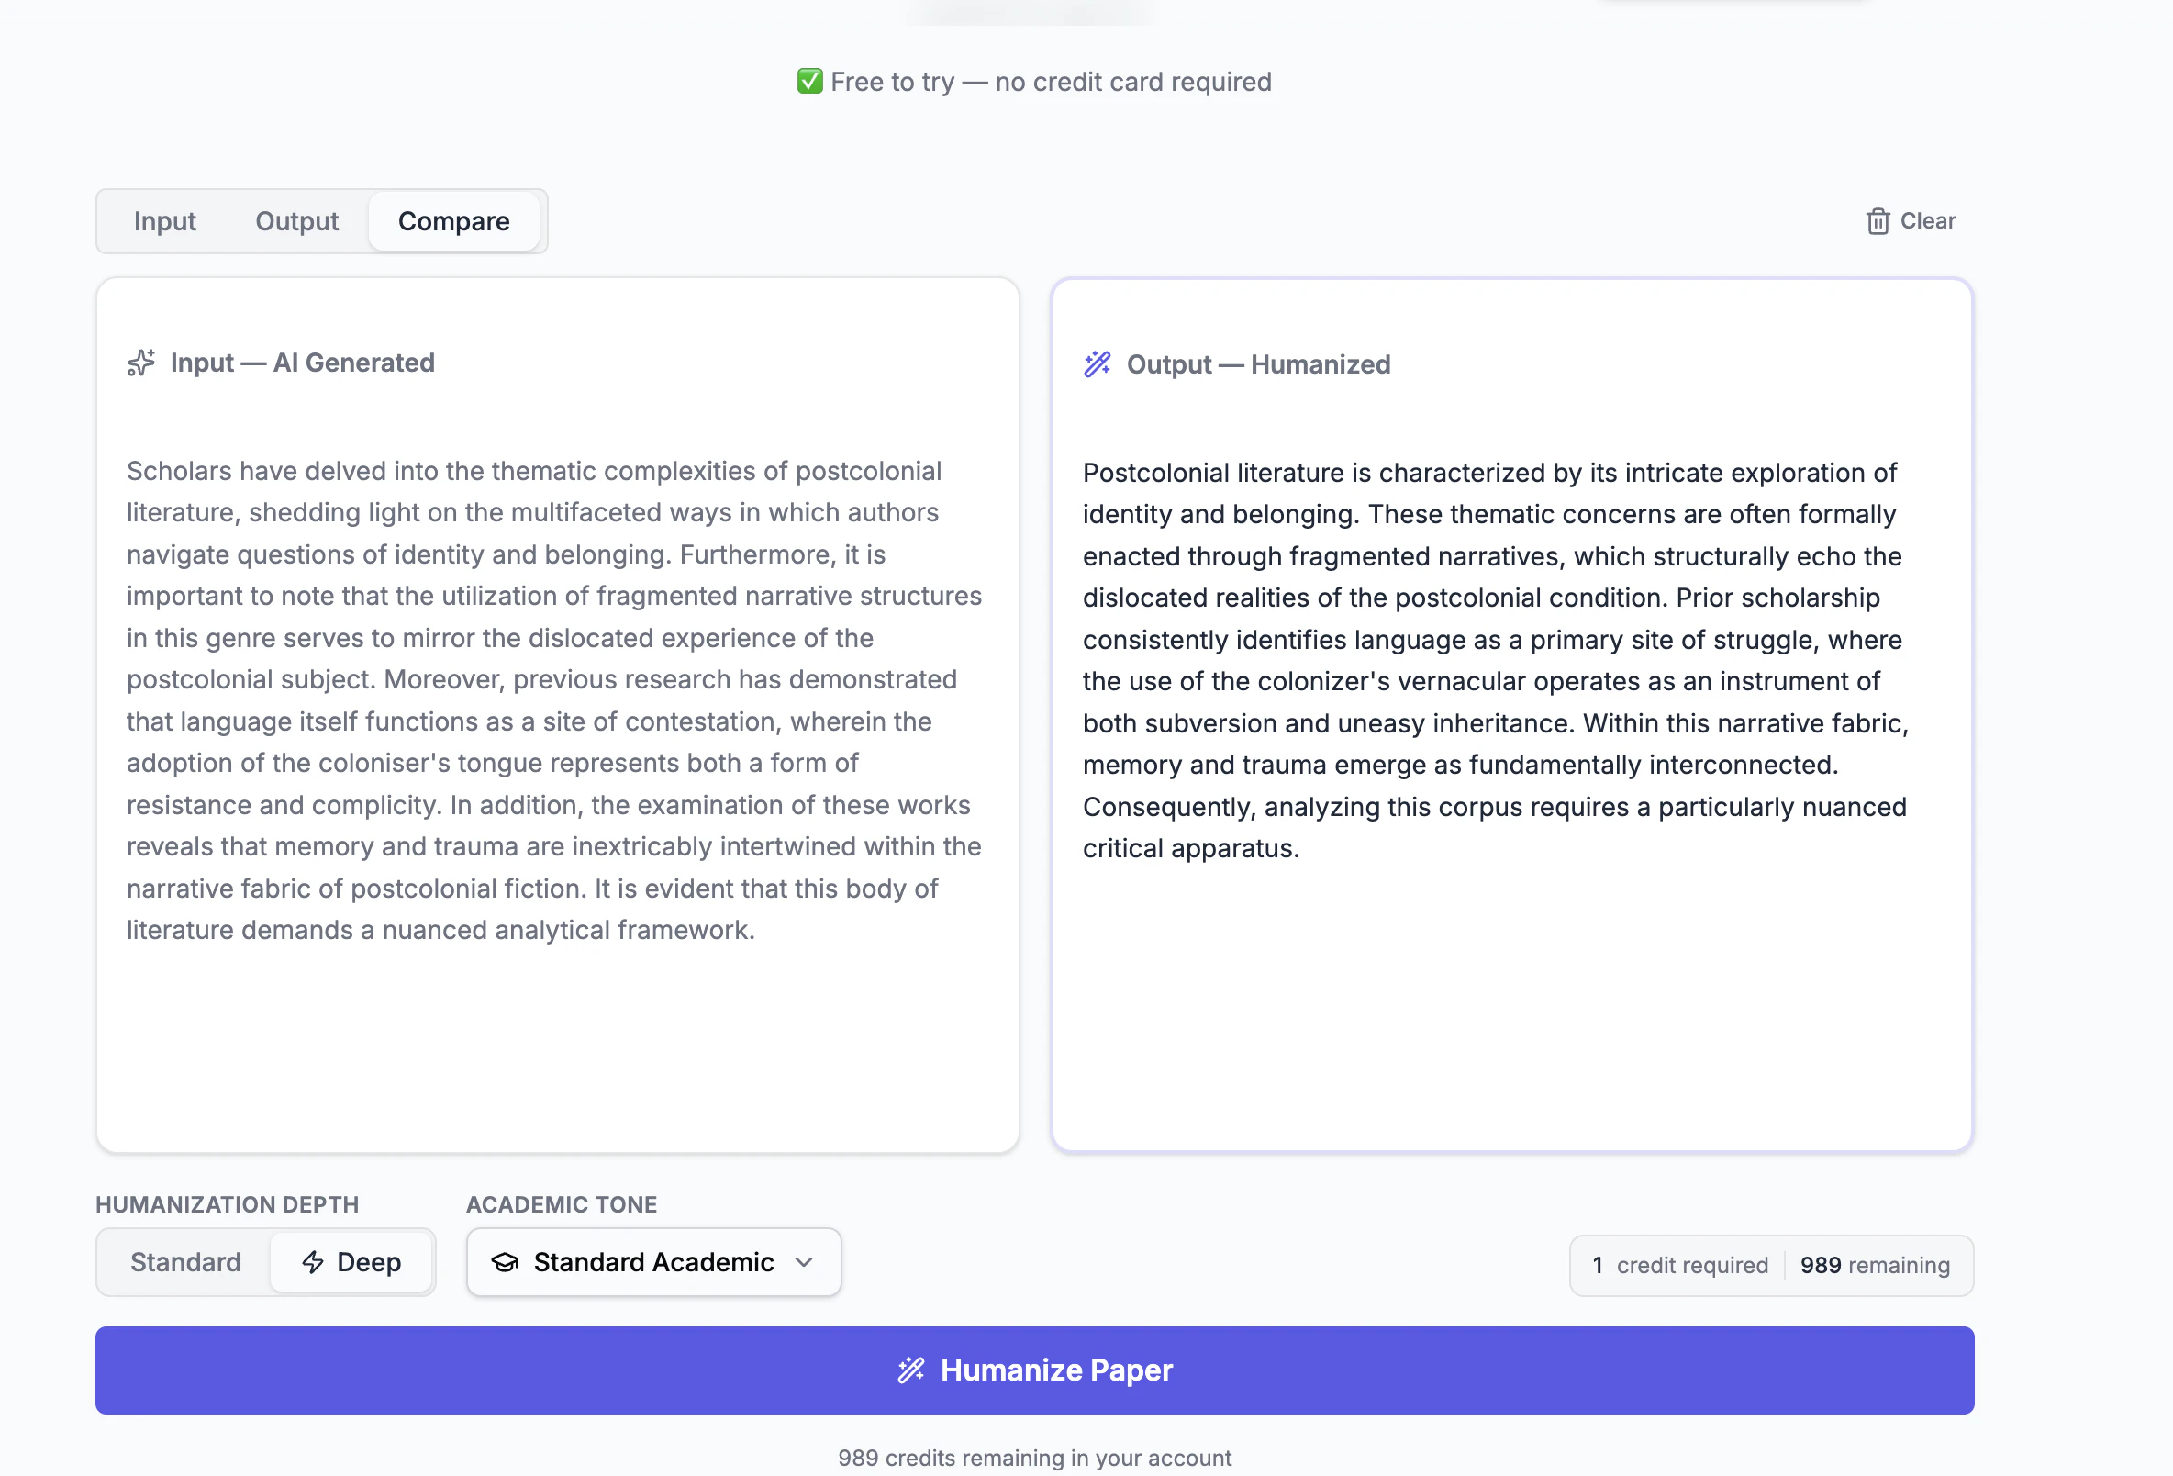
Task: Click inside the AI Generated input text
Action: click(x=553, y=699)
